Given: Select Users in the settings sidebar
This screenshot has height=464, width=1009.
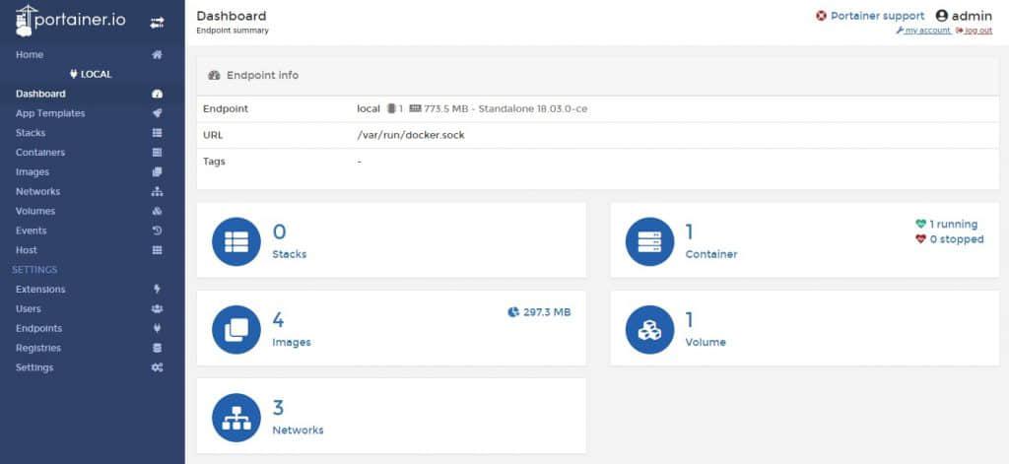Looking at the screenshot, I should pos(29,309).
